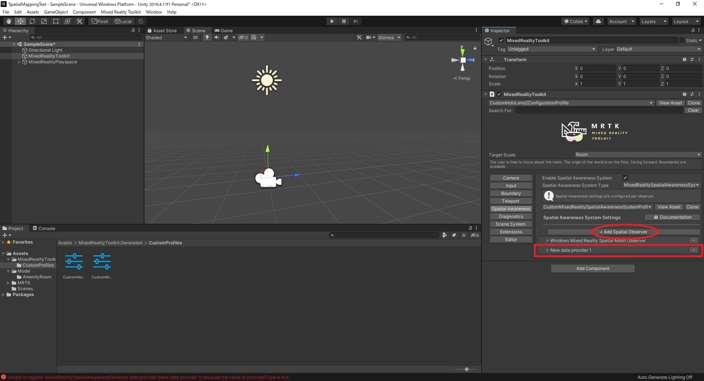The width and height of the screenshot is (704, 381).
Task: Toggle scene audio speaker icon
Action: coord(216,38)
